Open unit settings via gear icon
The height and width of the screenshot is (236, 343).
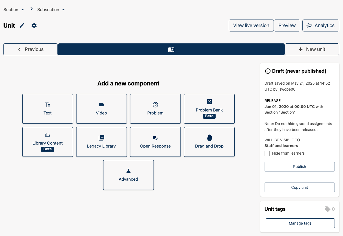coord(34,25)
